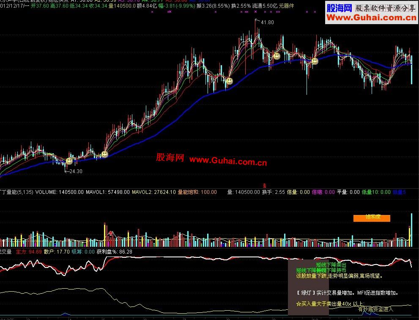Image resolution: width=419 pixels, height=320 pixels.
Task: Click the red up-arrow marker in volume panel
Action: 110,233
